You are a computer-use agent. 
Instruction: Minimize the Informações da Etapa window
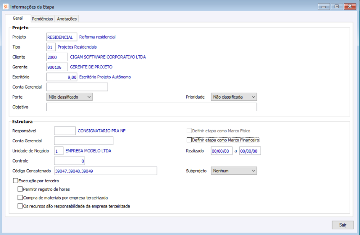324,7
